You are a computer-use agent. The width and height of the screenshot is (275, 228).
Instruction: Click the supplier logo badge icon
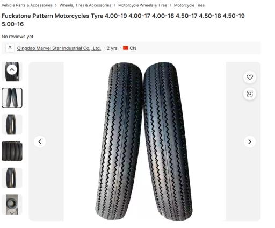[x=10, y=48]
